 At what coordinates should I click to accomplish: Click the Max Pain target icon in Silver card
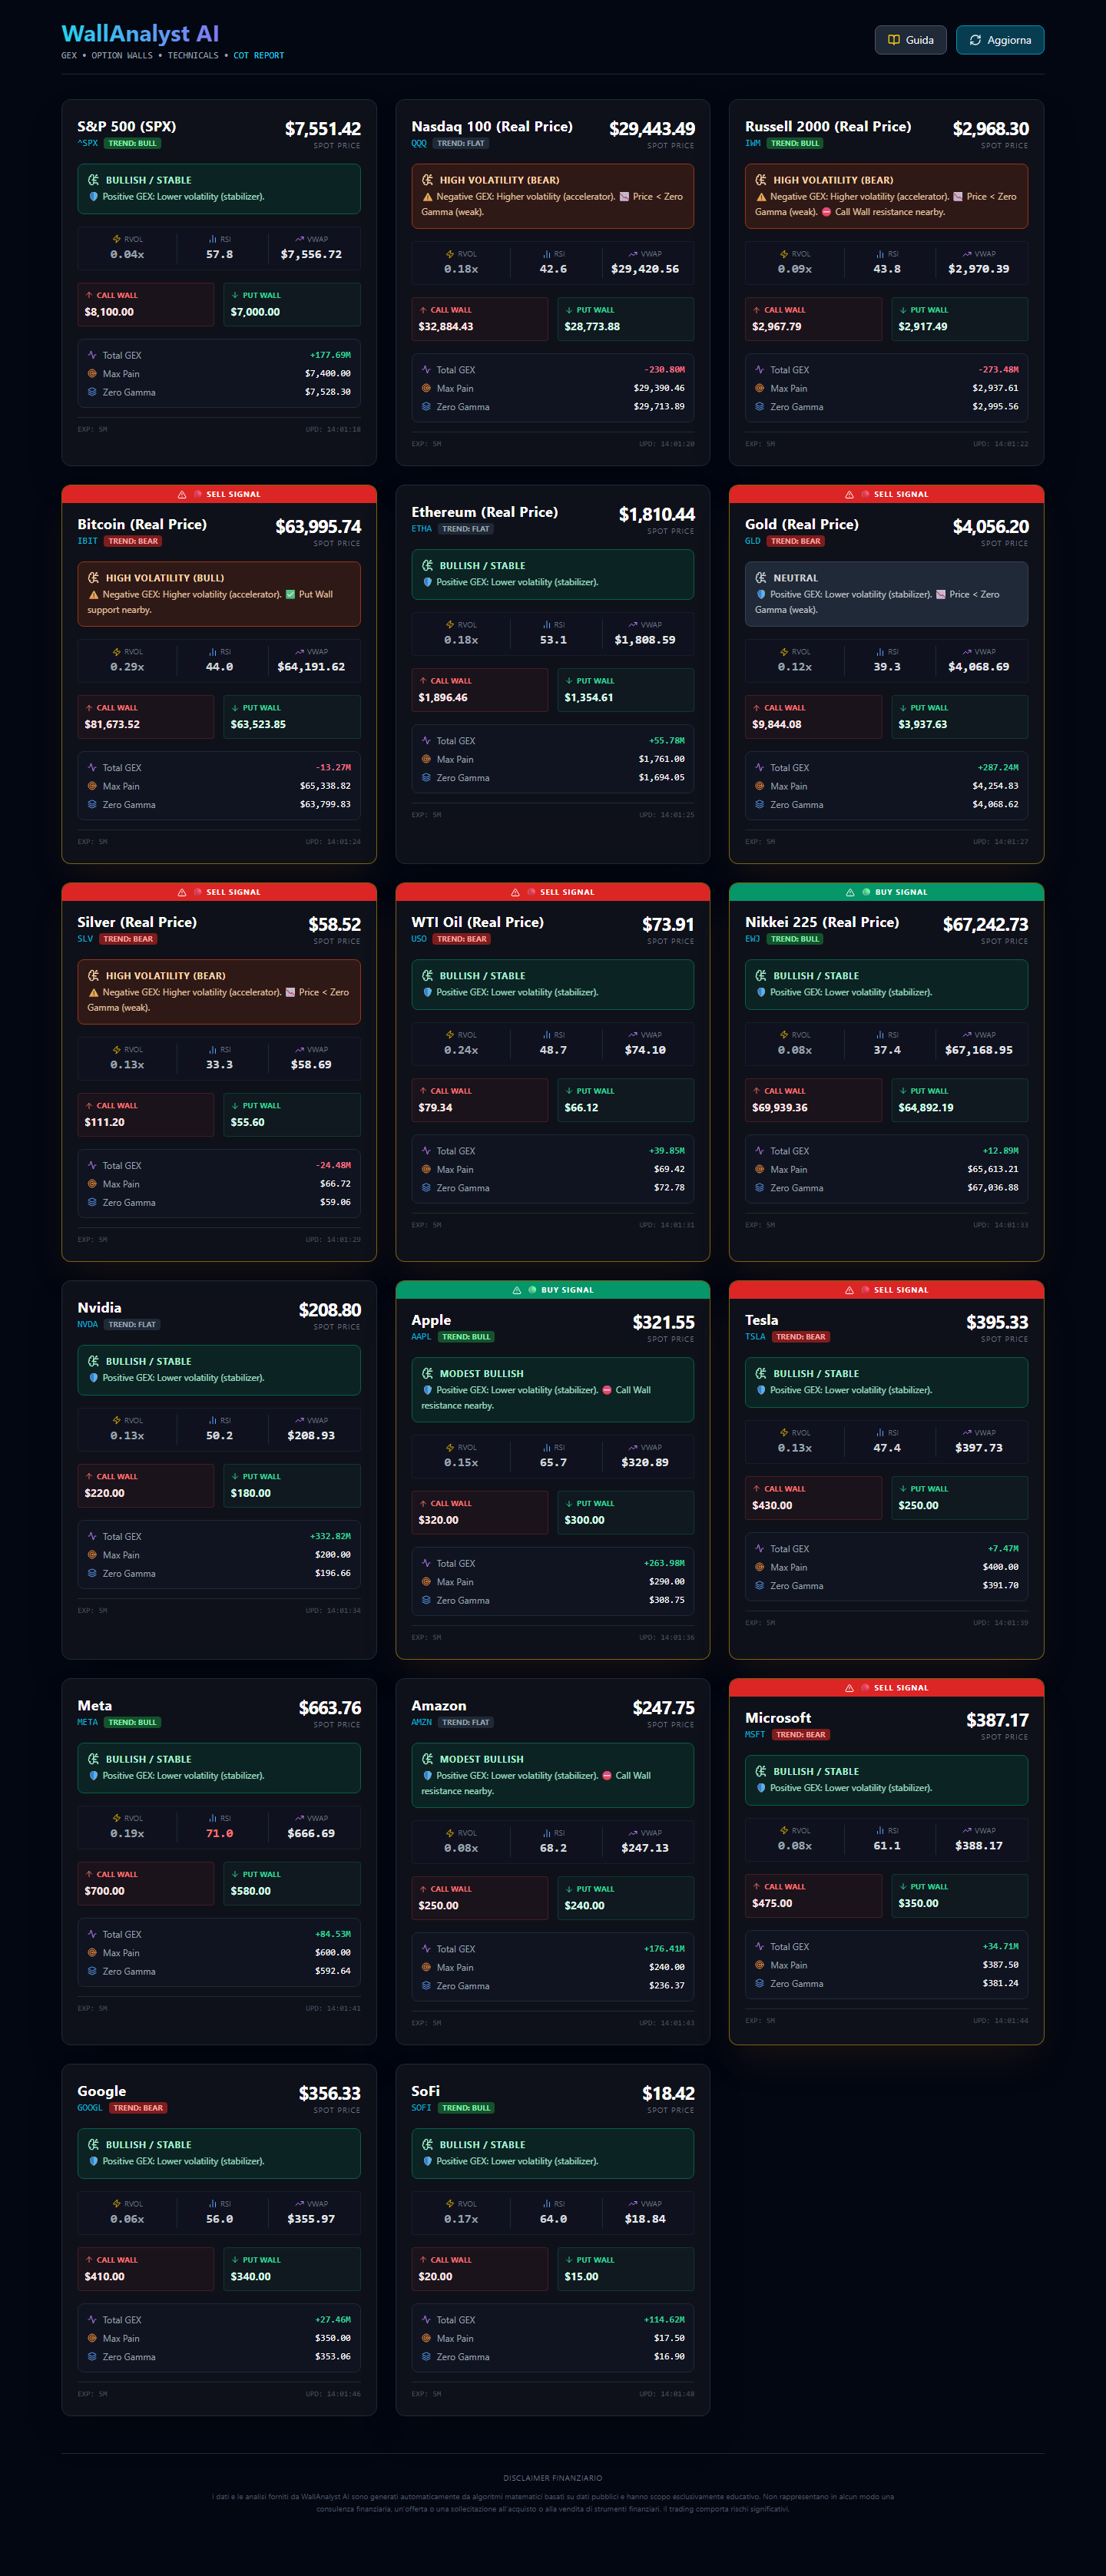pyautogui.click(x=92, y=1184)
